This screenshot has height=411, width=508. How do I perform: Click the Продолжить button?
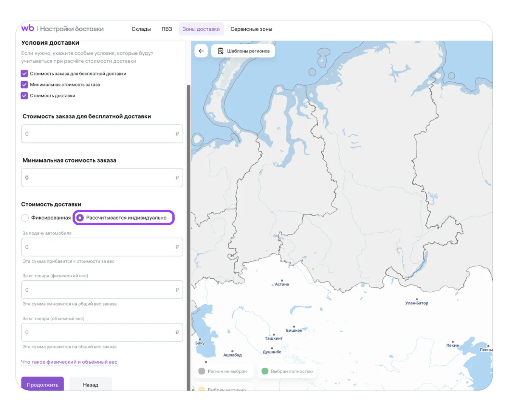[42, 384]
